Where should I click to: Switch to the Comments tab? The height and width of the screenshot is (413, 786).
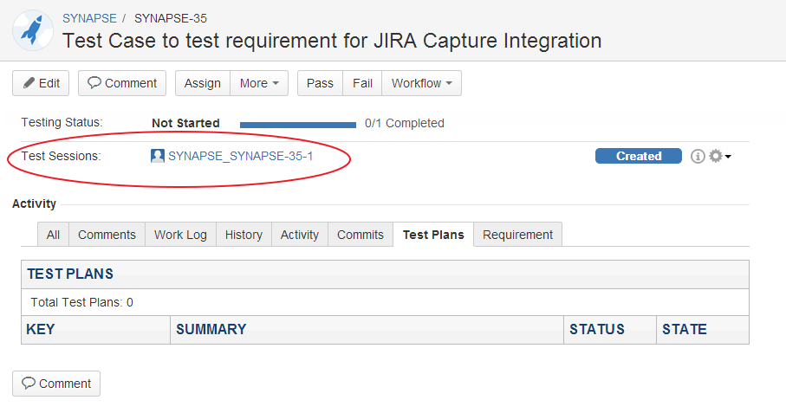(x=107, y=235)
